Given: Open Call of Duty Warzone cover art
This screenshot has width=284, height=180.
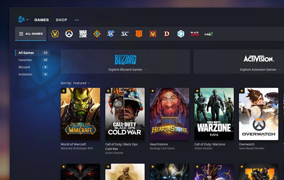Looking at the screenshot, I should [214, 114].
